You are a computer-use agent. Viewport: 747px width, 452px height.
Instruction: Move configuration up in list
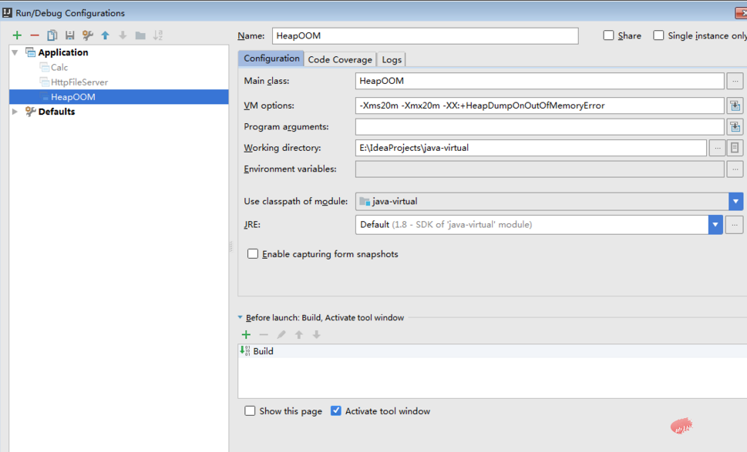coord(106,35)
